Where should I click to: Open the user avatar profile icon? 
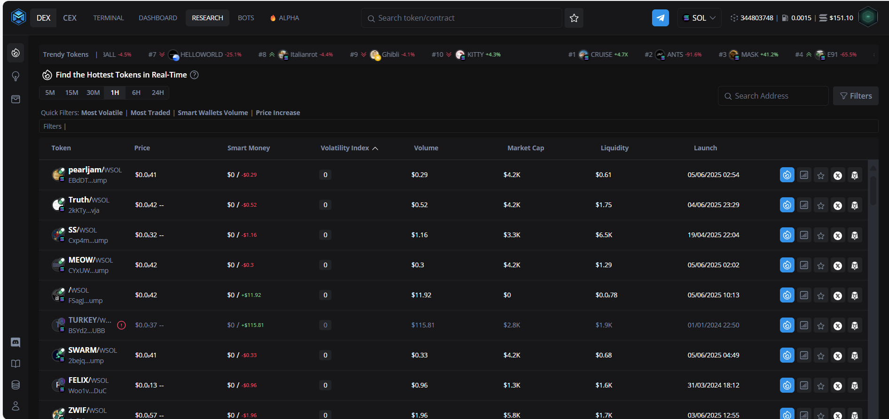click(868, 17)
